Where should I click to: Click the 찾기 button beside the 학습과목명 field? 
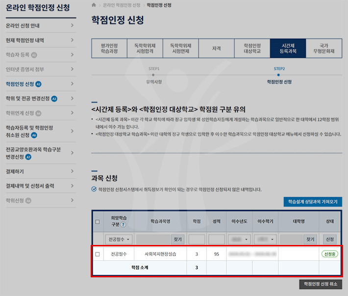176,239
